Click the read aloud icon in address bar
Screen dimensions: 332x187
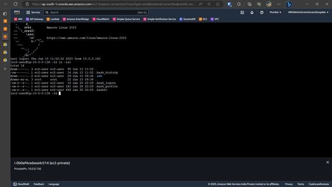(201, 4)
